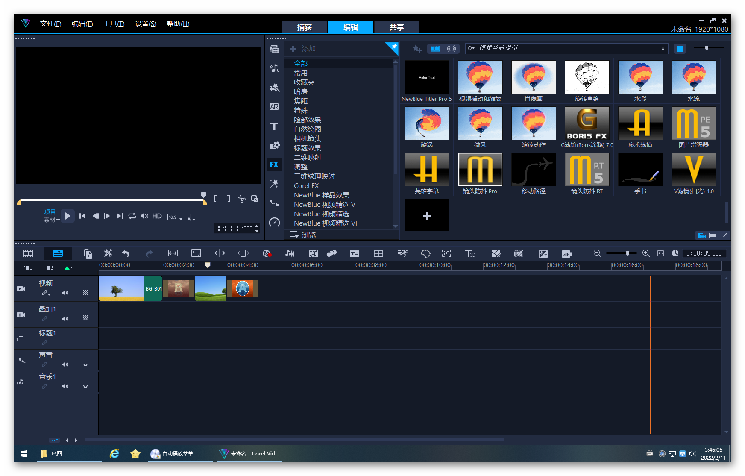Select 素材 clip playback mode
The width and height of the screenshot is (745, 476).
50,220
